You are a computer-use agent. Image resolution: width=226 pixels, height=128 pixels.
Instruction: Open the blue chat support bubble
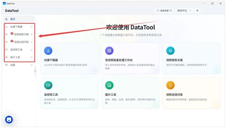pyautogui.click(x=9, y=120)
